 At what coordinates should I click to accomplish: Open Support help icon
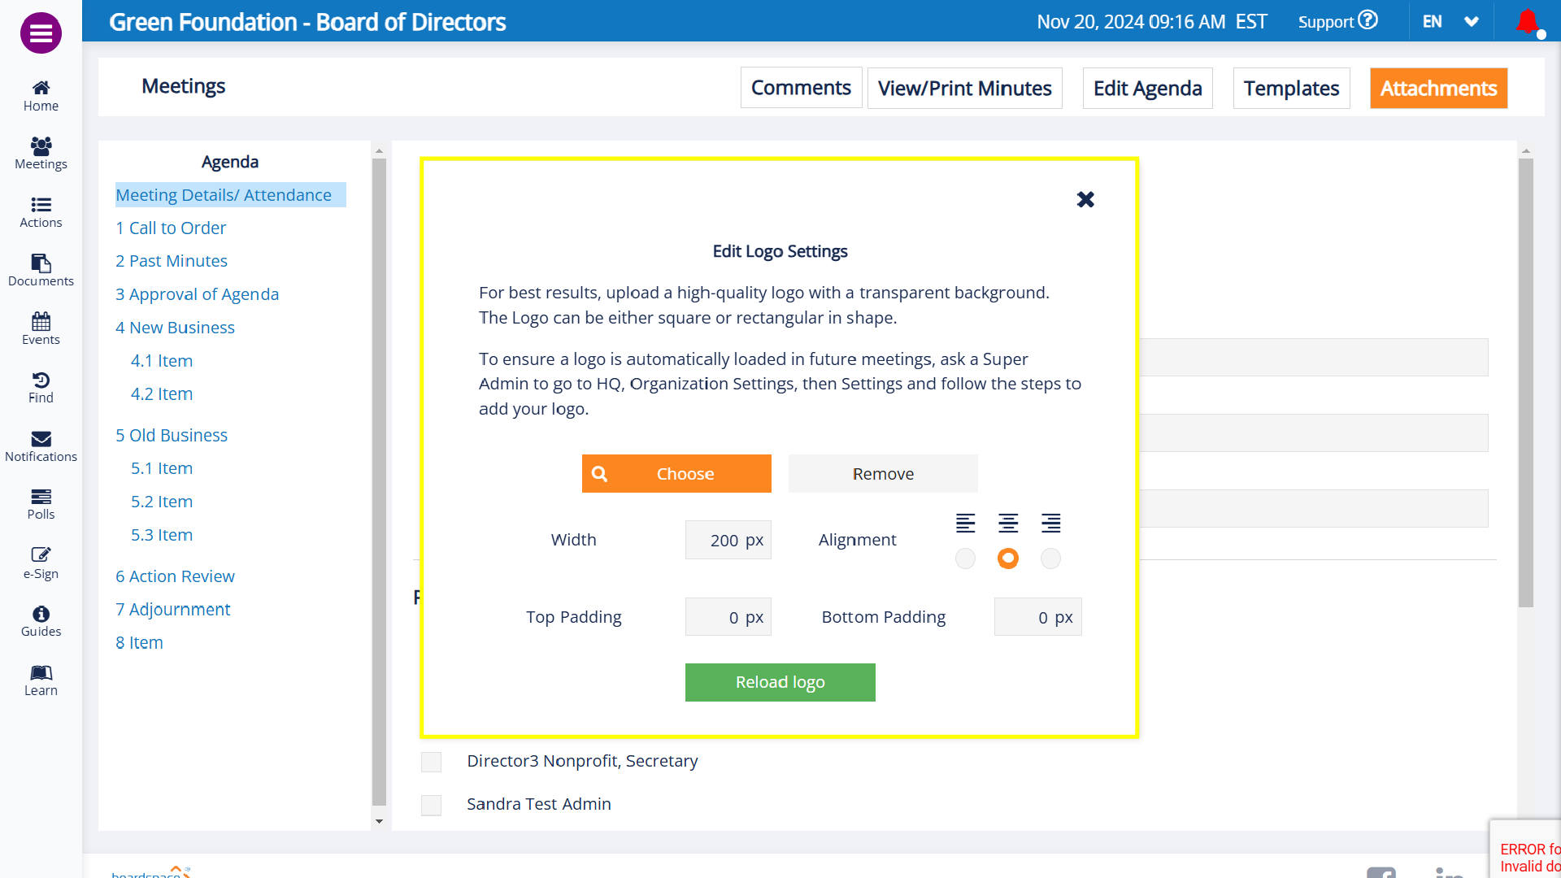pos(1368,20)
